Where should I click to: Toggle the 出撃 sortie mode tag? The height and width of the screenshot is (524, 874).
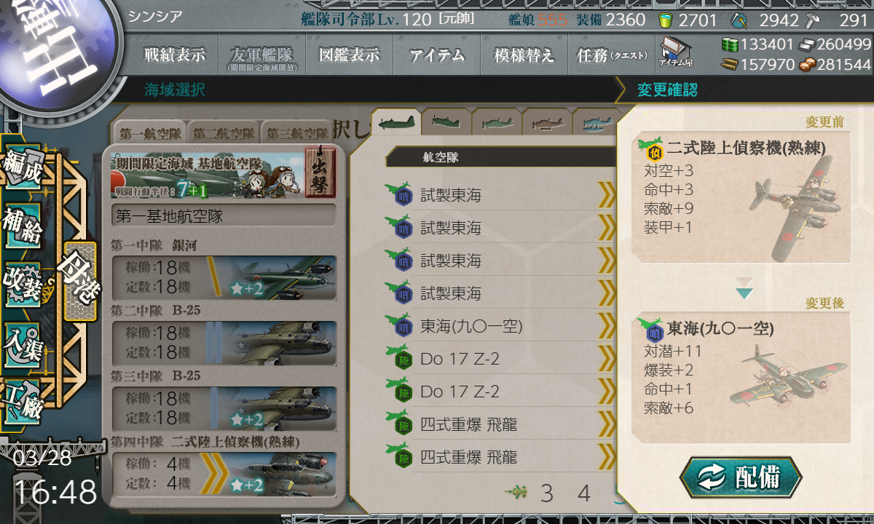pos(320,172)
